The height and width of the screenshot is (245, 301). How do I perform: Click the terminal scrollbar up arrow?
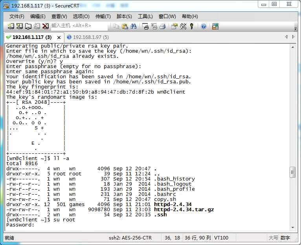(293, 47)
